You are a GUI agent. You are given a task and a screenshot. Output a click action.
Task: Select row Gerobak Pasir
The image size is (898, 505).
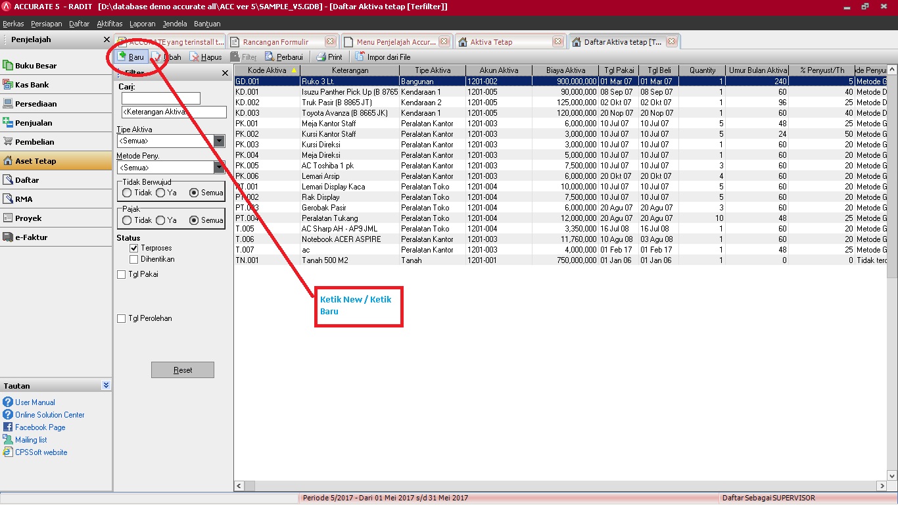point(561,208)
